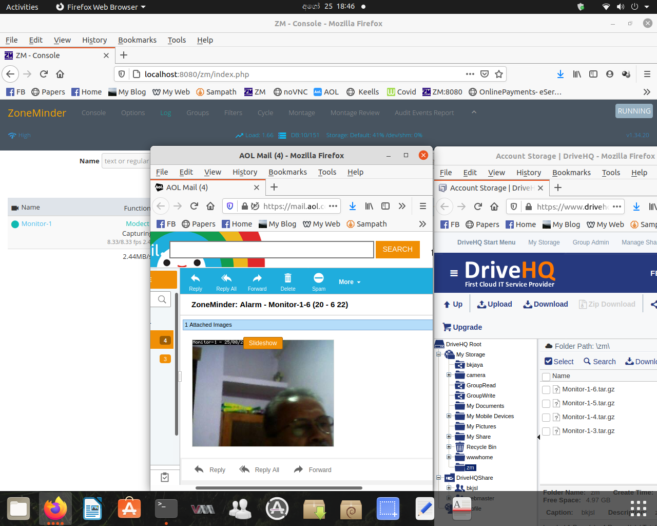
Task: Click Upload in DriveHQ toolbar
Action: [x=495, y=304]
